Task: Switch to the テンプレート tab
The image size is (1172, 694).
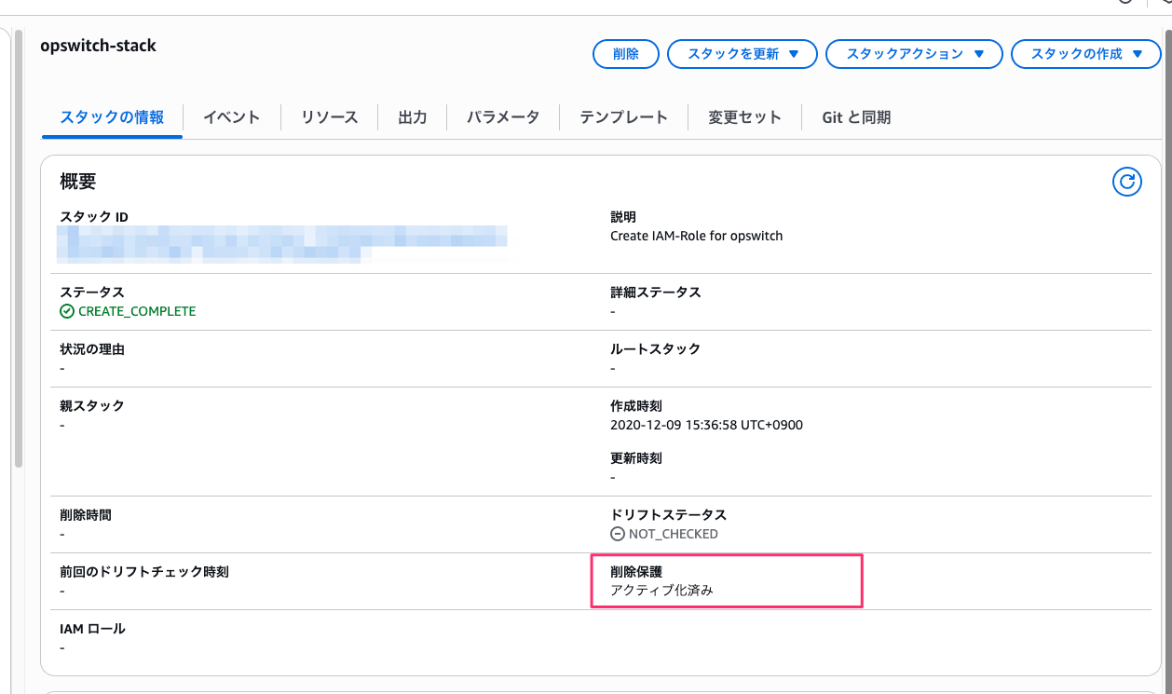Action: pos(622,116)
